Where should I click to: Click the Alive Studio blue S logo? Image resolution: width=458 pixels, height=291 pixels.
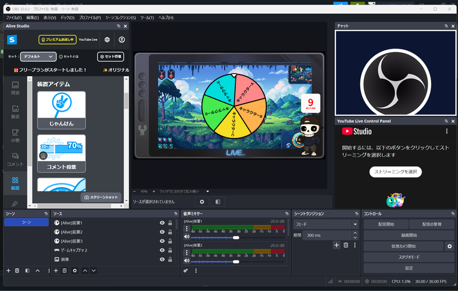point(12,40)
